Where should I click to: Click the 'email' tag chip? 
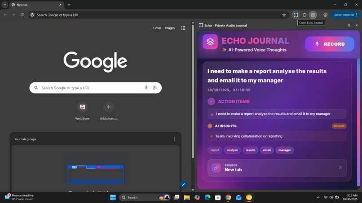(x=267, y=150)
